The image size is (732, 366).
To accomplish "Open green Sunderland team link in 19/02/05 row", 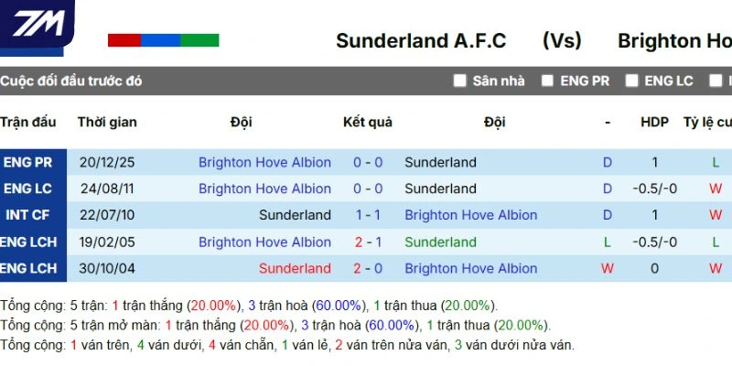I will [x=440, y=242].
